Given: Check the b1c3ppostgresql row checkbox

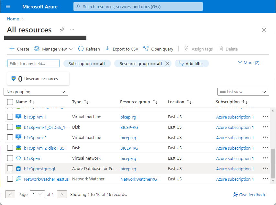Looking at the screenshot, I should 10,168.
